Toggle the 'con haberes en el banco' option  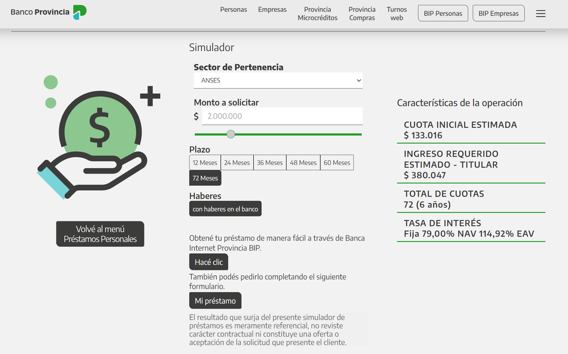225,209
